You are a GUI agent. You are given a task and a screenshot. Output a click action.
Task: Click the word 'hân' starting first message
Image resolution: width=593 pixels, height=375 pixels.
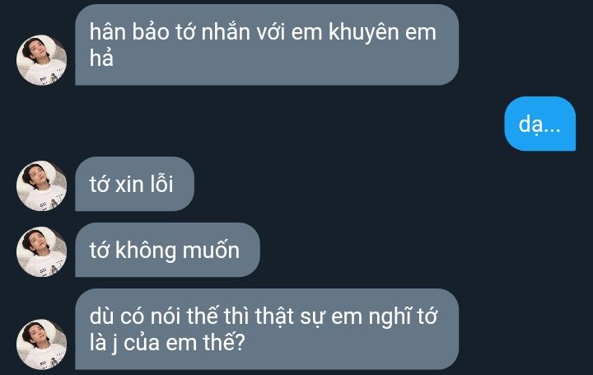pyautogui.click(x=107, y=31)
